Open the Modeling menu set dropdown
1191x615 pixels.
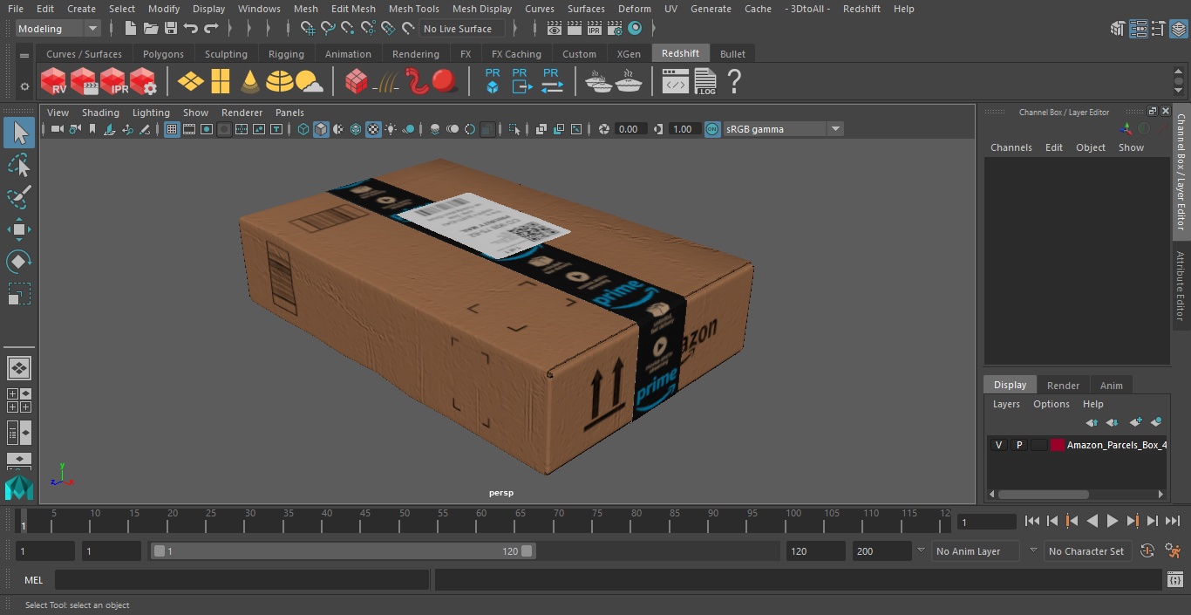point(58,29)
